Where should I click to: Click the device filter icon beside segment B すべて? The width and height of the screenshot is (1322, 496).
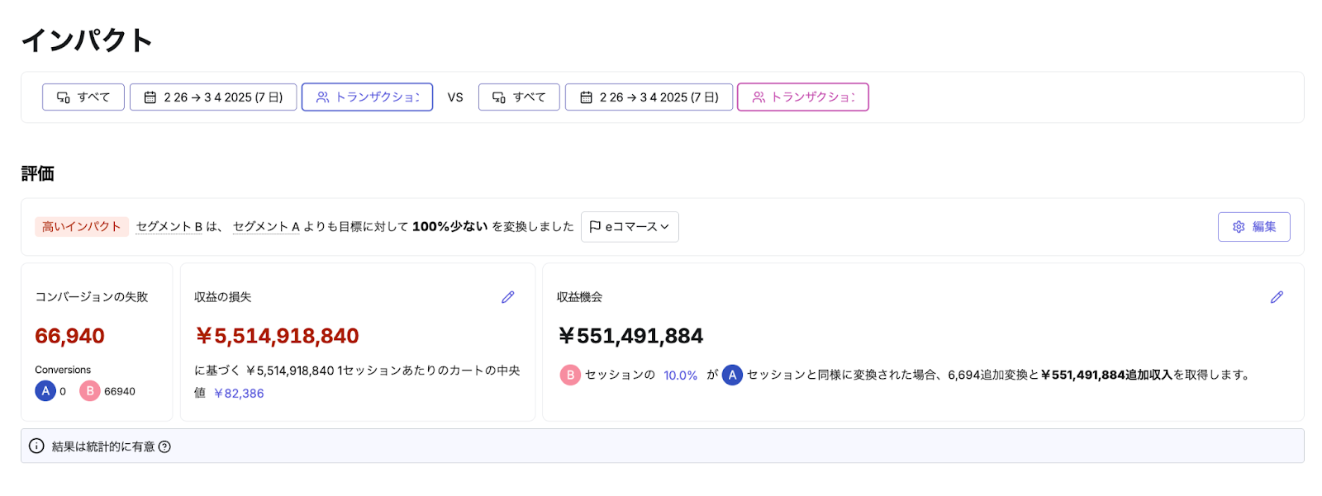[x=497, y=97]
